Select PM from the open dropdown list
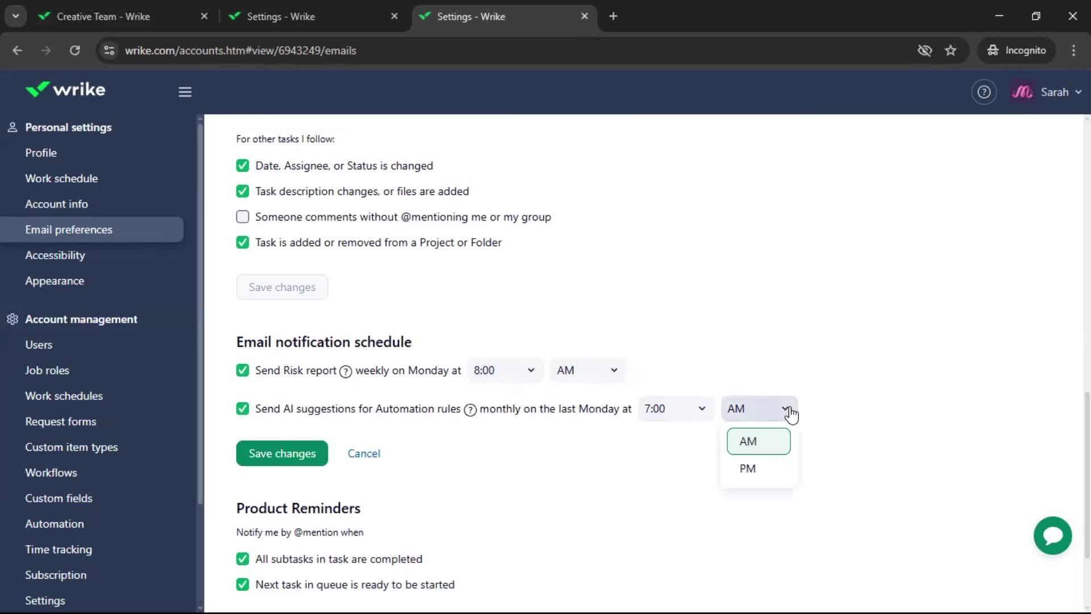The width and height of the screenshot is (1091, 614). [759, 468]
